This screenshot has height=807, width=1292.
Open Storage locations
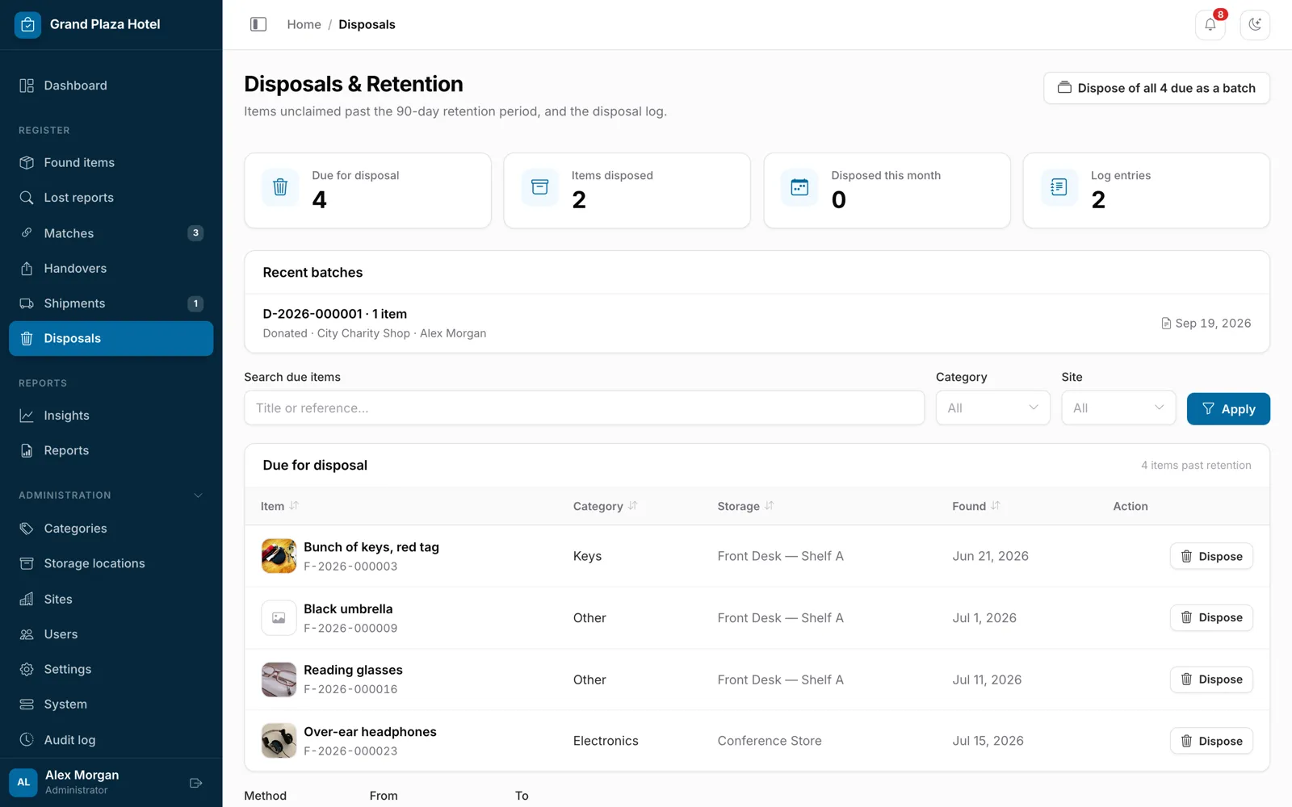coord(111,563)
